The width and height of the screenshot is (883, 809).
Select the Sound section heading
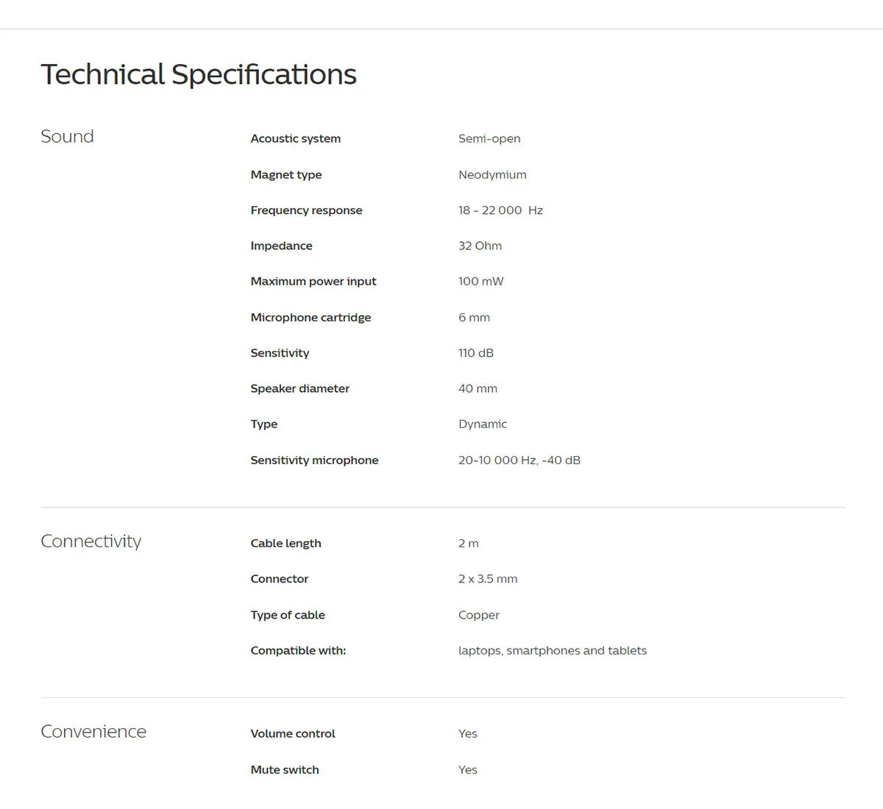pos(67,137)
